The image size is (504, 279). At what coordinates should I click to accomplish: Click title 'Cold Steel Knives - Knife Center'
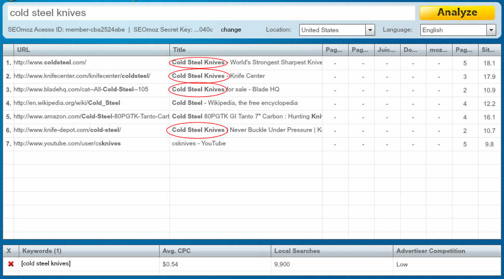coord(218,76)
